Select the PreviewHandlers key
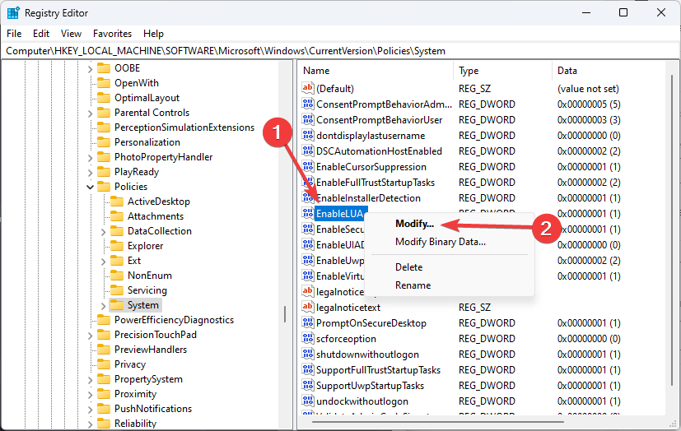Image resolution: width=681 pixels, height=431 pixels. tap(150, 349)
